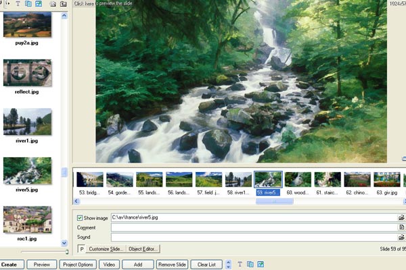Image resolution: width=406 pixels, height=270 pixels.
Task: Click the add text icon in bottom toolbar
Action: tap(240, 264)
